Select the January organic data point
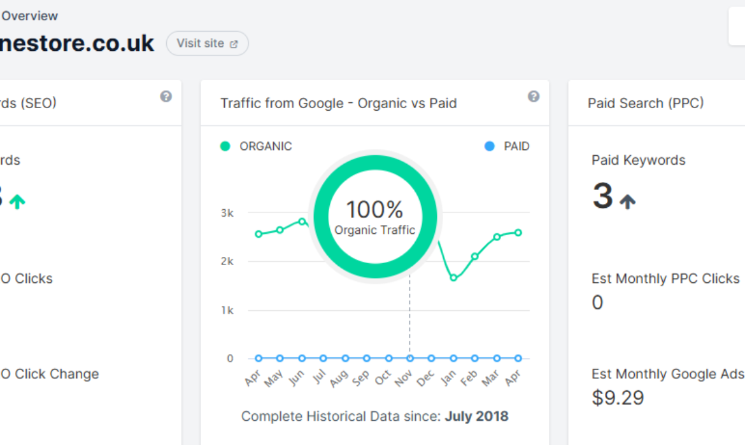 tap(453, 278)
